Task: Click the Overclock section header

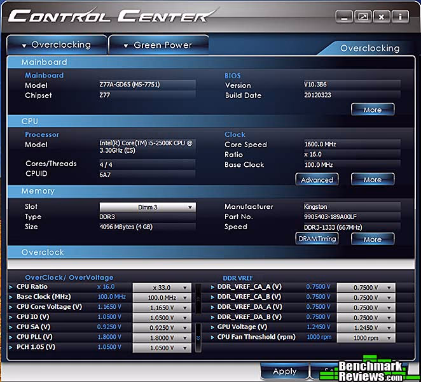Action: coord(210,252)
